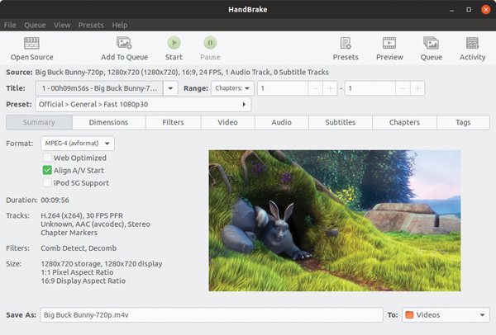Switch to the Filters tab
Image resolution: width=496 pixels, height=335 pixels.
[x=173, y=122]
